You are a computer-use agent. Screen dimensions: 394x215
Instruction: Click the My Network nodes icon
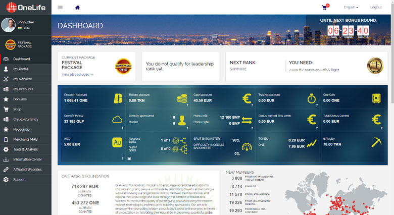[6, 79]
